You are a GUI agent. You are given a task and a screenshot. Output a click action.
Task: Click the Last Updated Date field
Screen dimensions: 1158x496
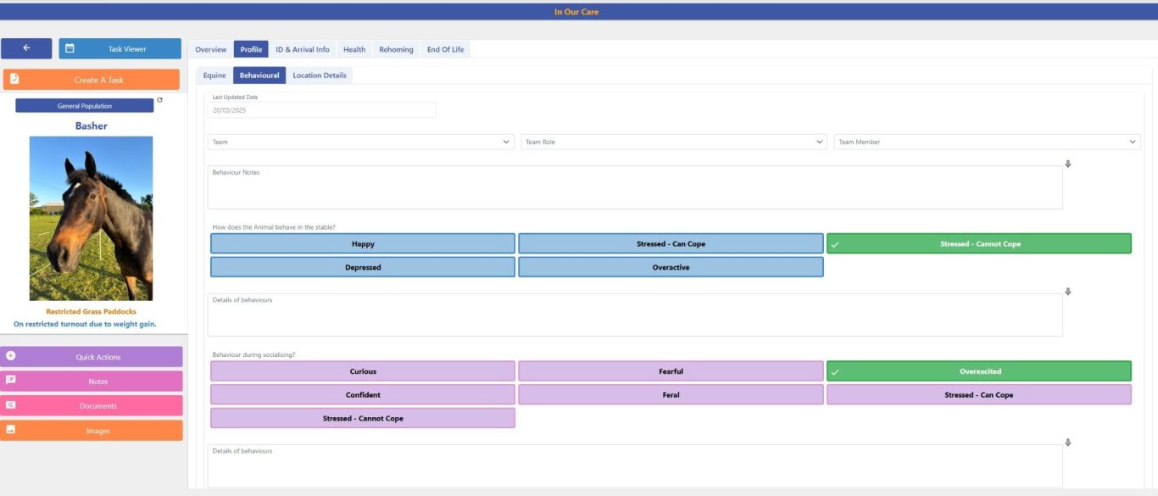pos(322,109)
